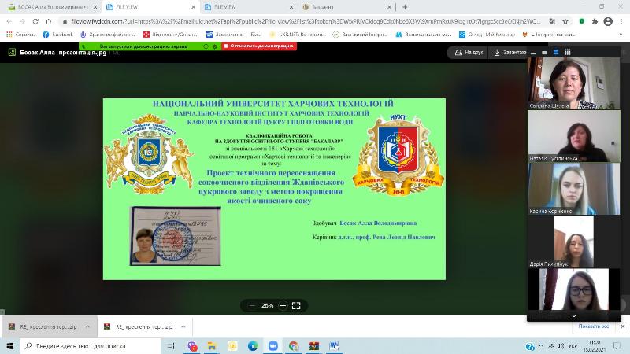Open the Windows Start menu
This screenshot has width=630, height=354.
pos(9,346)
